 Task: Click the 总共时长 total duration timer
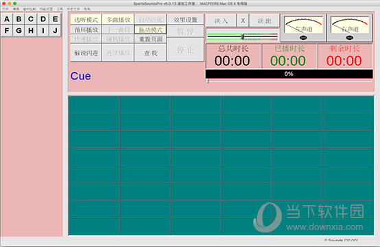coord(233,56)
